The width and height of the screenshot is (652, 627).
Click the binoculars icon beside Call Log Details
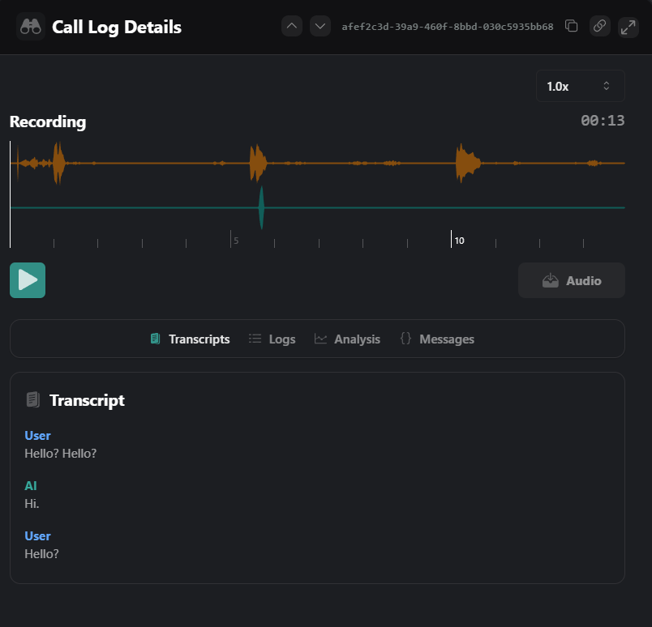tap(29, 26)
